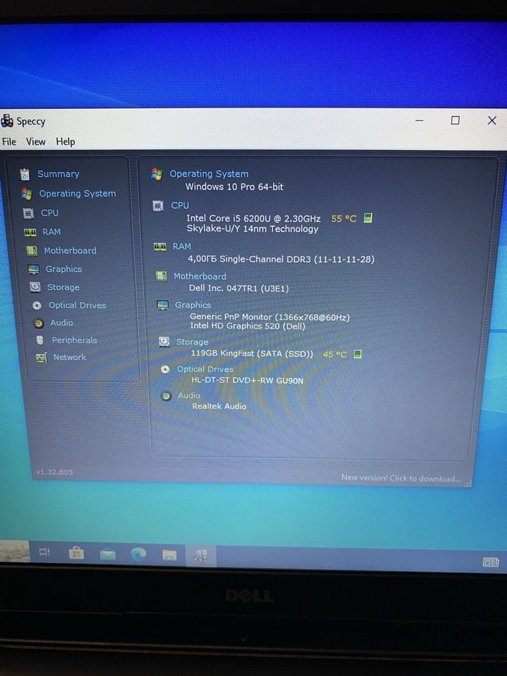Click the Motherboard icon in sidebar
The width and height of the screenshot is (507, 676).
point(32,251)
